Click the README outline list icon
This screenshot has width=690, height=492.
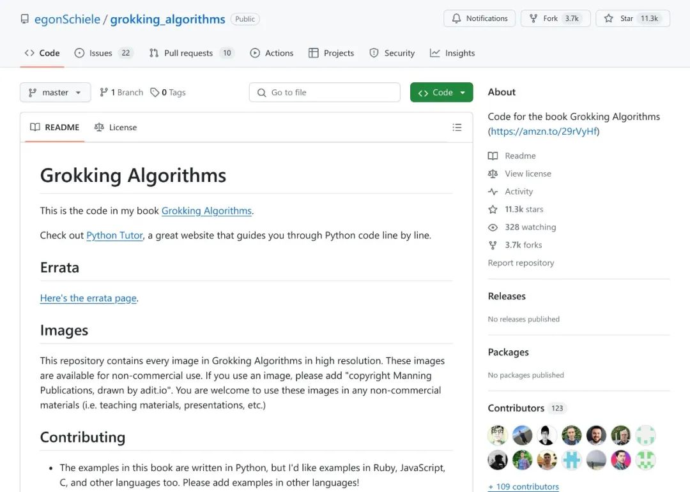(457, 128)
